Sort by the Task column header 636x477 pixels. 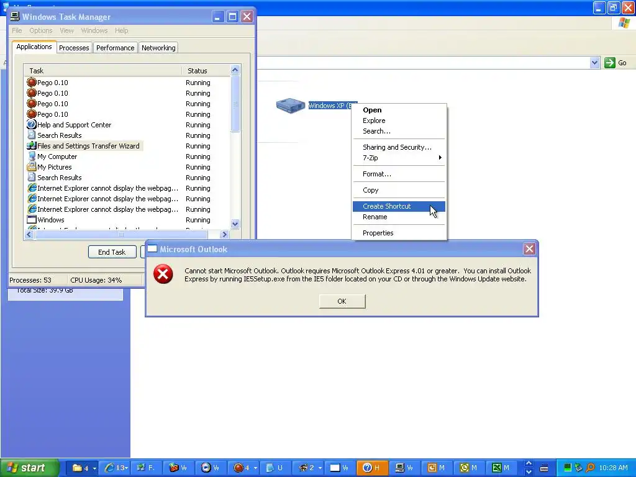pyautogui.click(x=104, y=71)
